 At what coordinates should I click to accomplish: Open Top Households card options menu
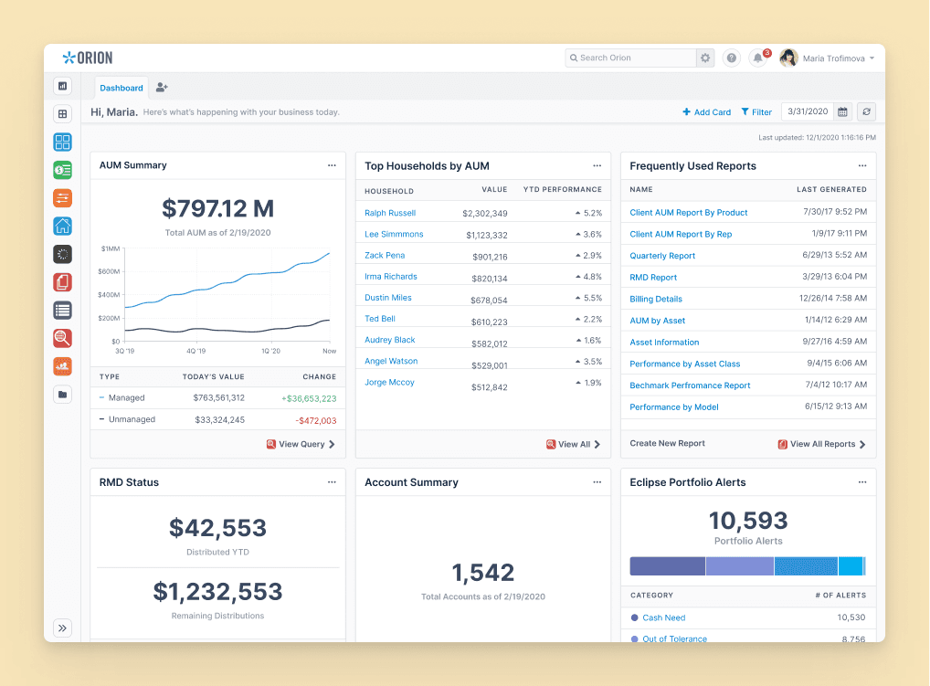pyautogui.click(x=597, y=166)
